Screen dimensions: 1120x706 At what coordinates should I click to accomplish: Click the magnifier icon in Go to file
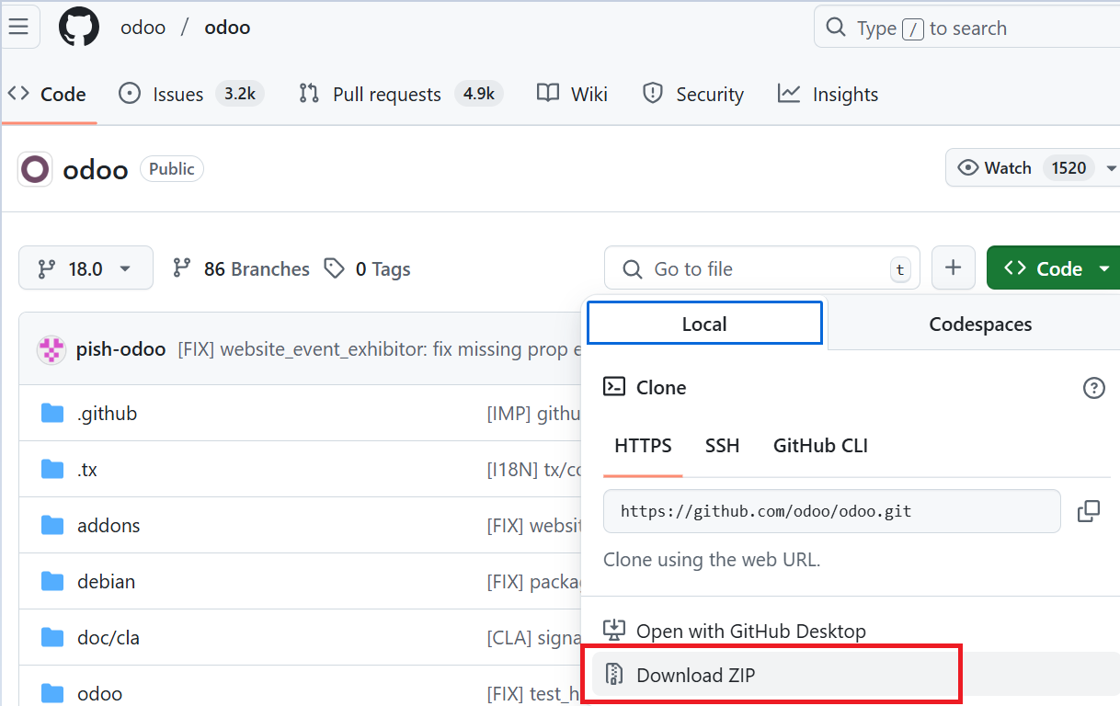tap(632, 269)
